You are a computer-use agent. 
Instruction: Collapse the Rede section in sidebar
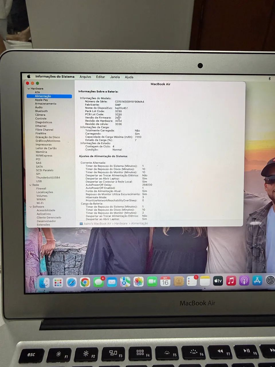30,185
